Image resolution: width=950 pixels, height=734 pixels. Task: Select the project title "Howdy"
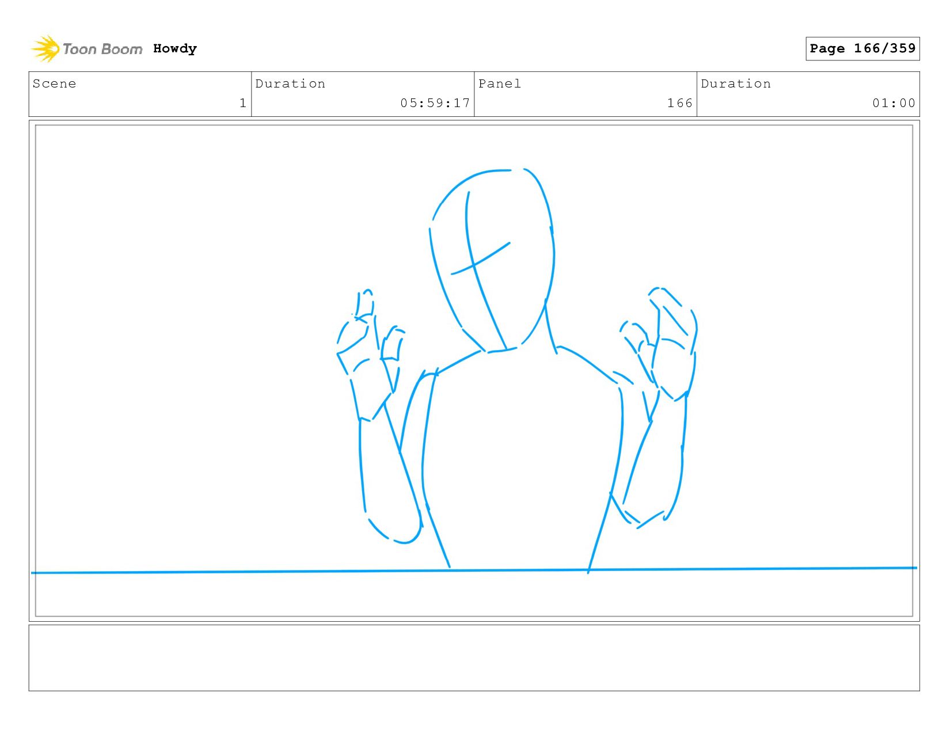click(x=175, y=49)
